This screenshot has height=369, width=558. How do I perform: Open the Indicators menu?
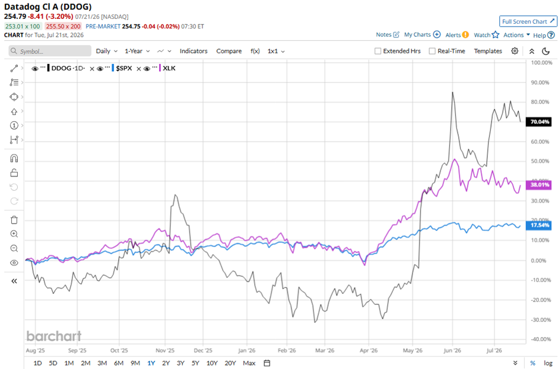coord(194,51)
